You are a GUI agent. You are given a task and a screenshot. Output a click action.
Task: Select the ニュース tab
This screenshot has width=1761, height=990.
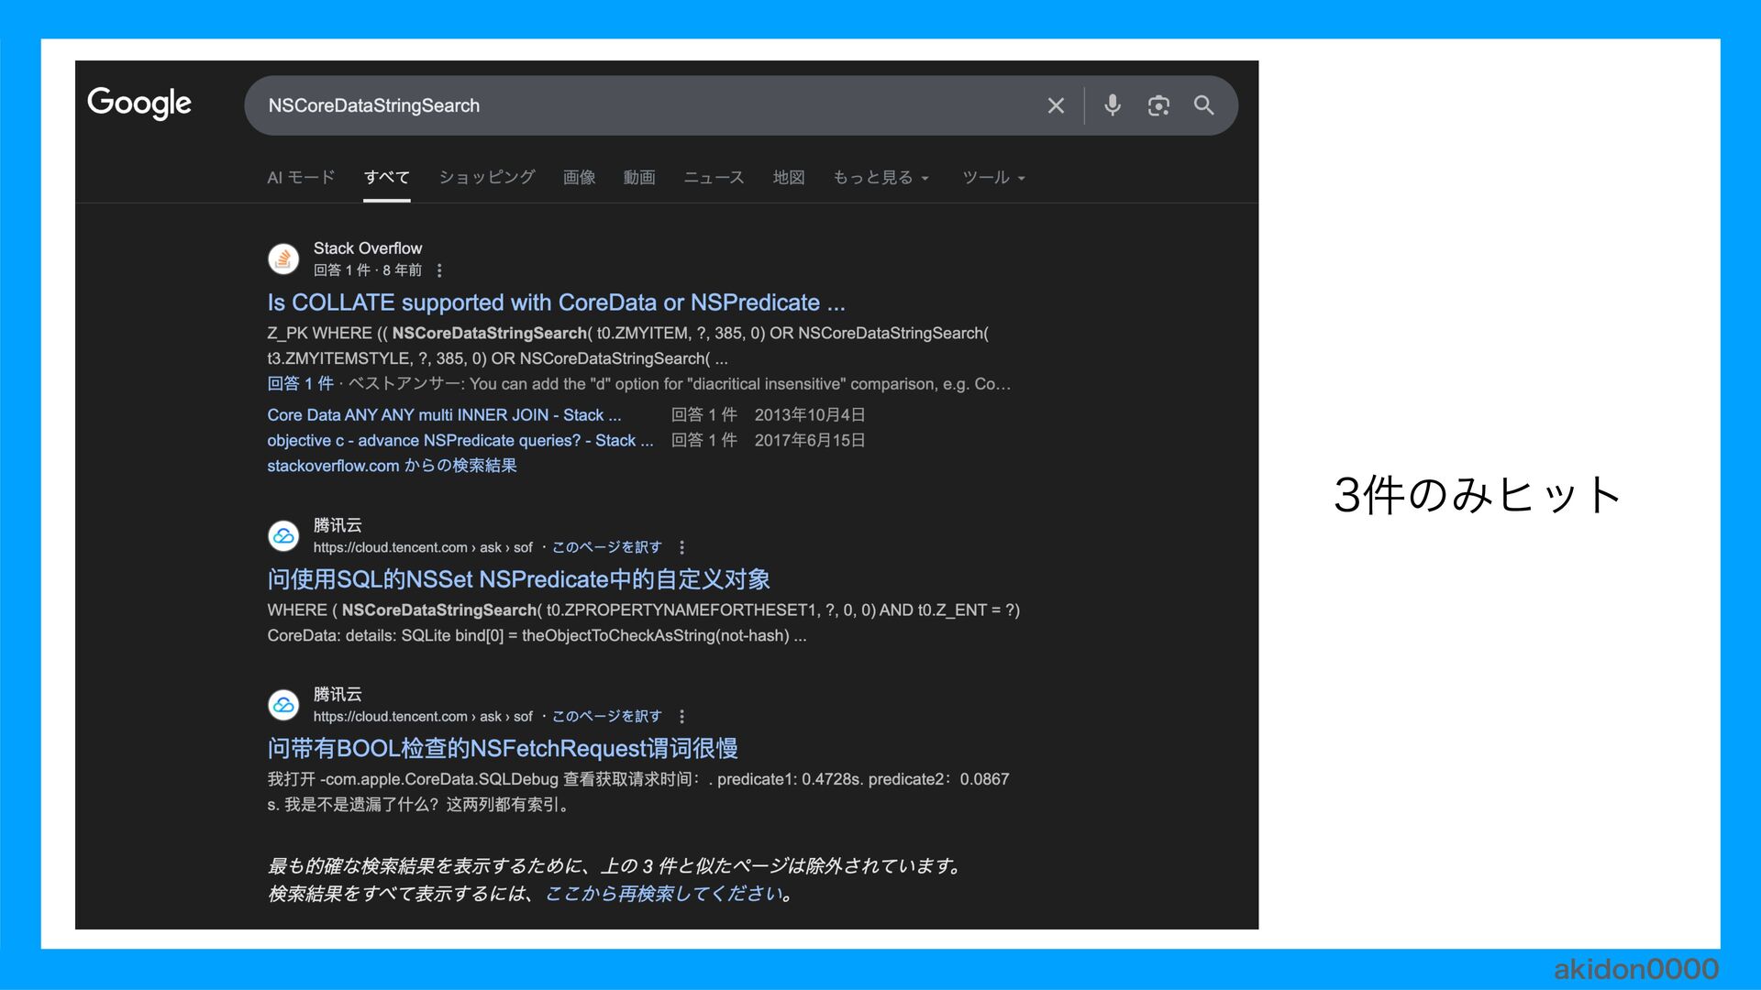point(714,178)
